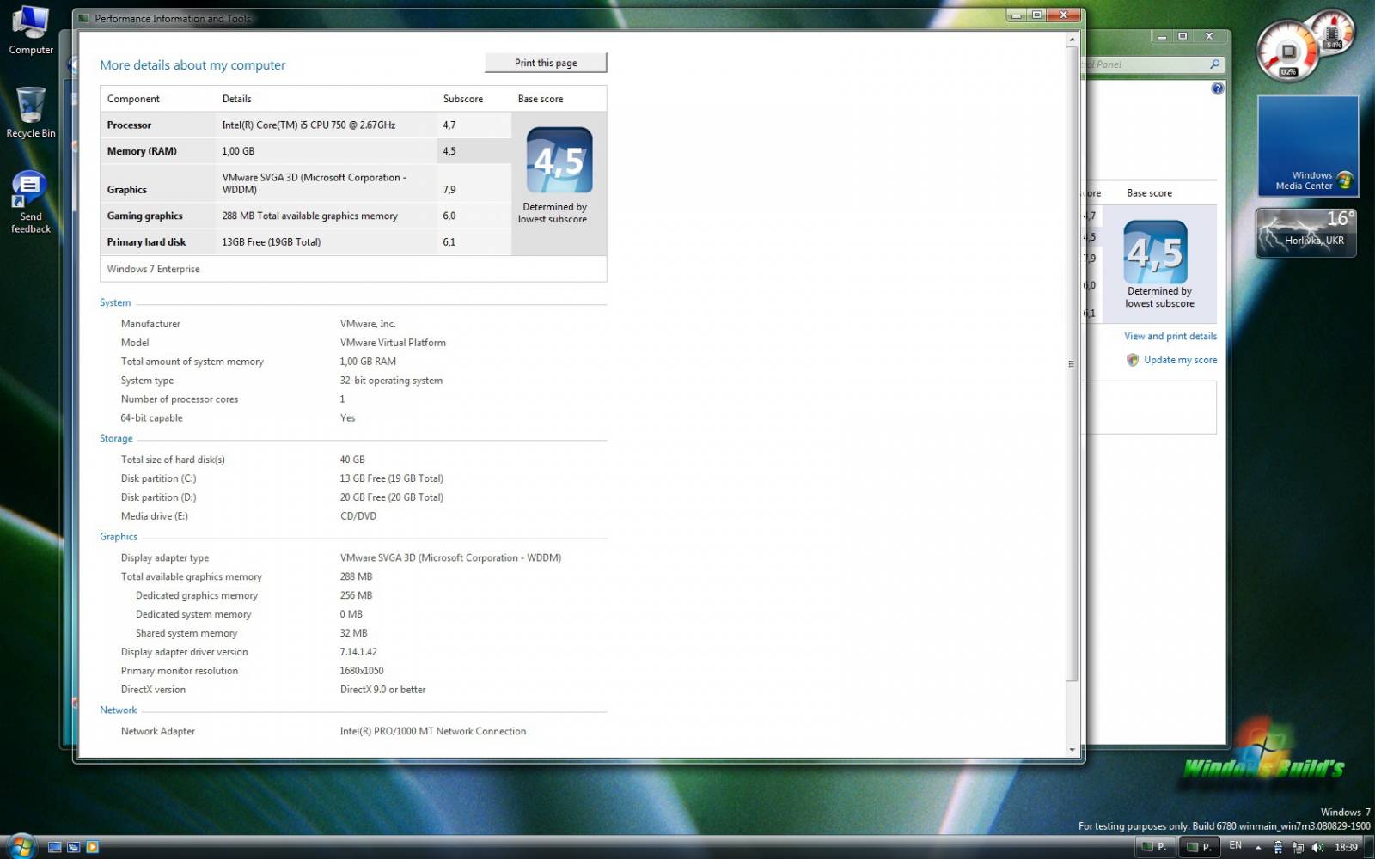The width and height of the screenshot is (1375, 859).
Task: Select the Gaming graphics row label
Action: pyautogui.click(x=144, y=216)
